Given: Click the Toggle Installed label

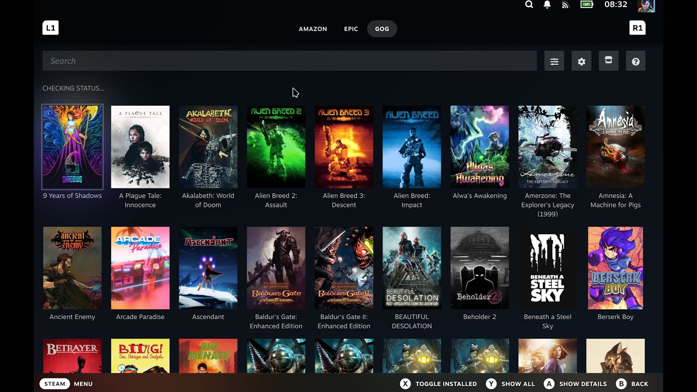Looking at the screenshot, I should pyautogui.click(x=446, y=384).
